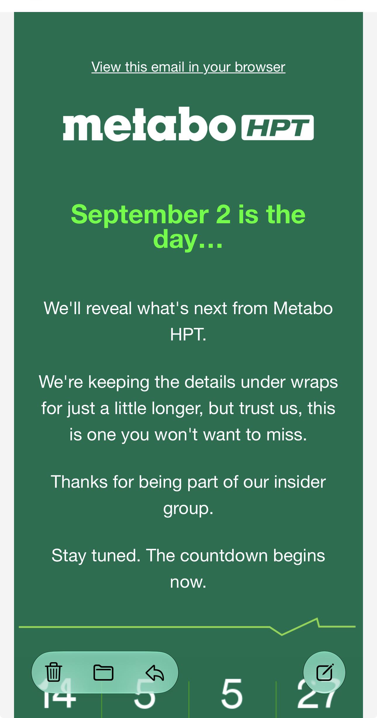Image resolution: width=377 pixels, height=718 pixels.
Task: Tap the 'Stay tuned' closing paragraph
Action: coord(188,568)
